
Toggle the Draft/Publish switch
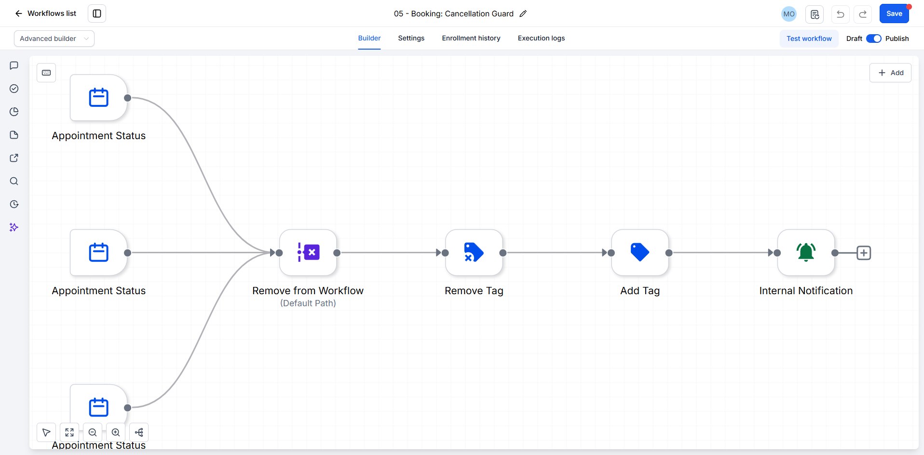click(873, 39)
